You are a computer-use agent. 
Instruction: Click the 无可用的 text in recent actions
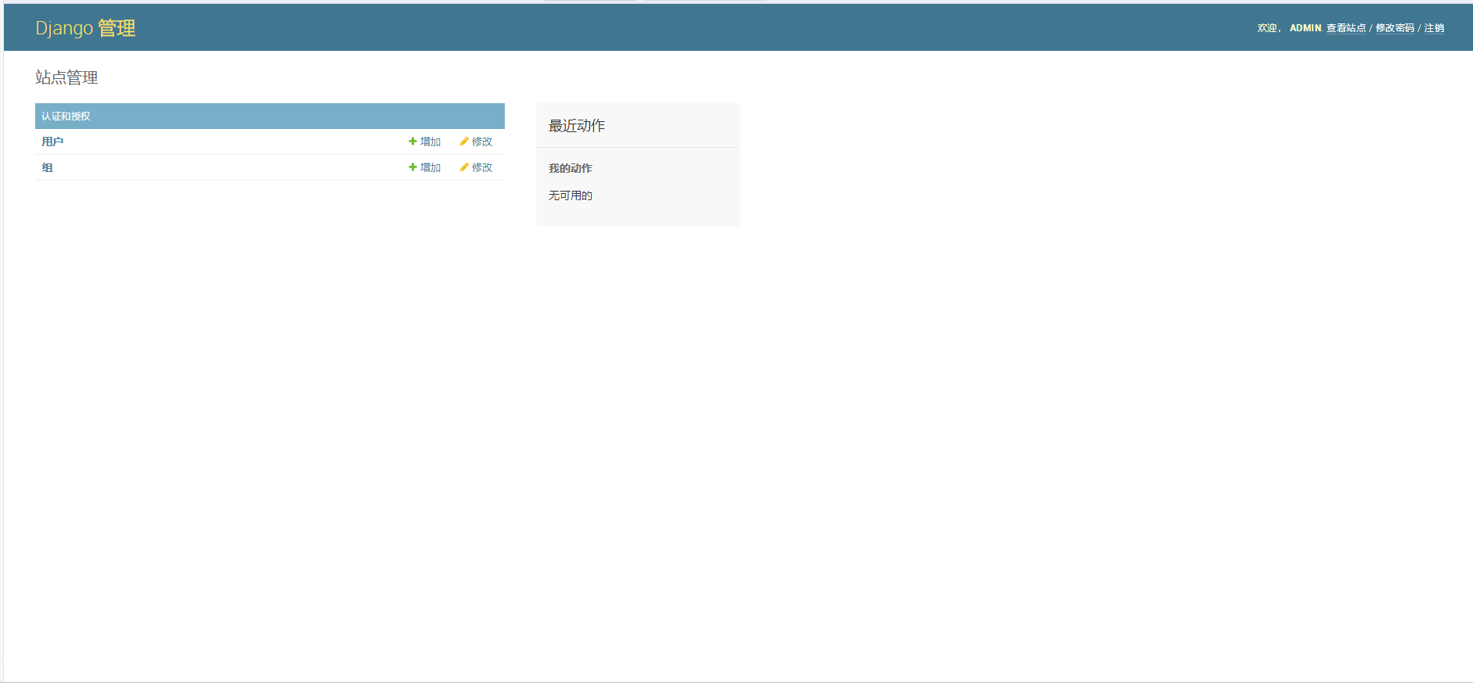tap(571, 195)
